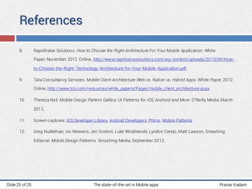Screen dimensions: 252x189
Task: Click 'Slide 25 of 25' footer text
Action: (19, 185)
